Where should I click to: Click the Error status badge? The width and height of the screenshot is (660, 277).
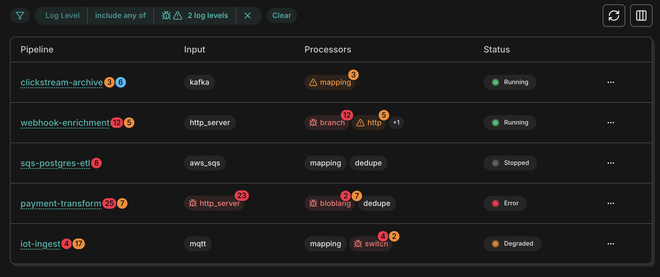pos(505,203)
